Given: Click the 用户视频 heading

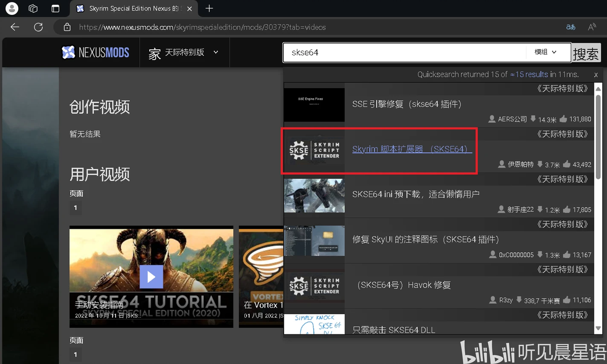Looking at the screenshot, I should click(x=99, y=174).
